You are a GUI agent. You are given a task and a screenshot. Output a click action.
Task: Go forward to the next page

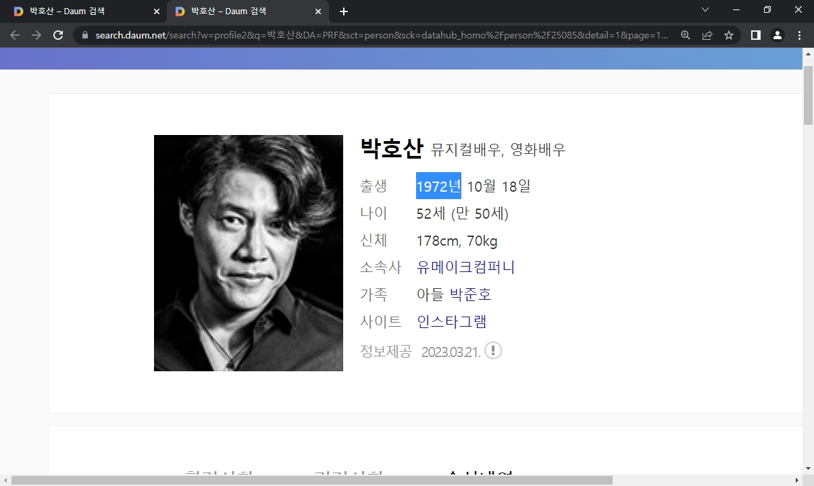36,35
